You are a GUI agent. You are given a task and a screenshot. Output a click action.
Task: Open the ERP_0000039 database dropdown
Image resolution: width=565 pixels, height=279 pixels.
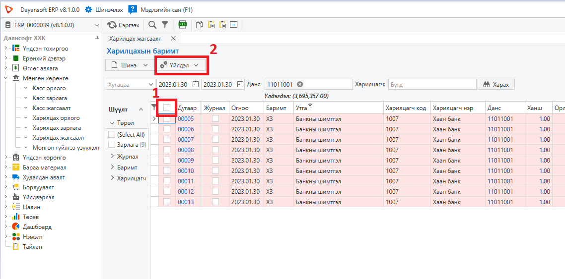tap(96, 25)
